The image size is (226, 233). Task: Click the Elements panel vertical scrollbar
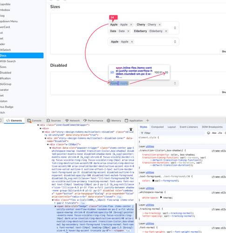tap(136, 211)
